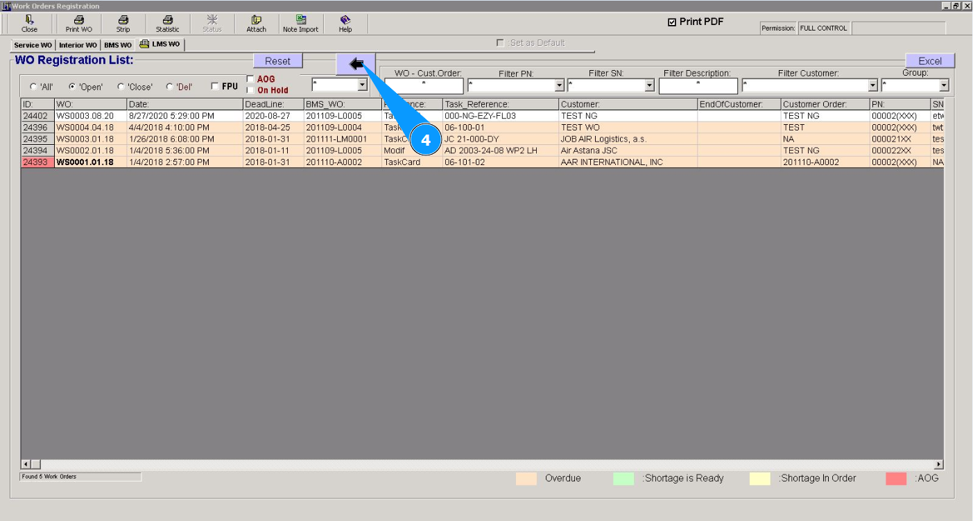Click work order WS0003.08.20

[85, 116]
